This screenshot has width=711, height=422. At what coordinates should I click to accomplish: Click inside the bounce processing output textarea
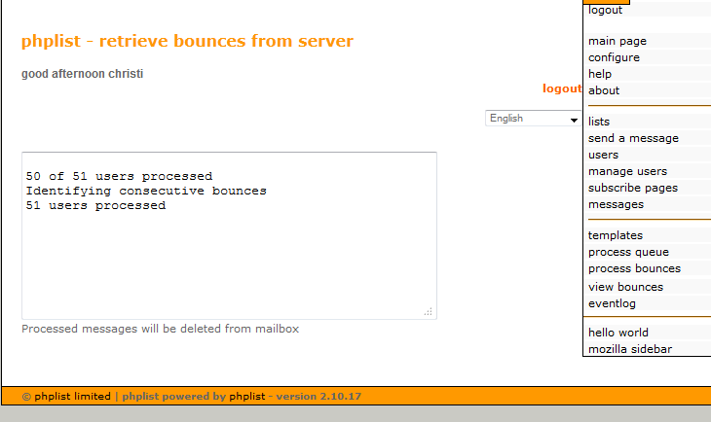point(229,253)
